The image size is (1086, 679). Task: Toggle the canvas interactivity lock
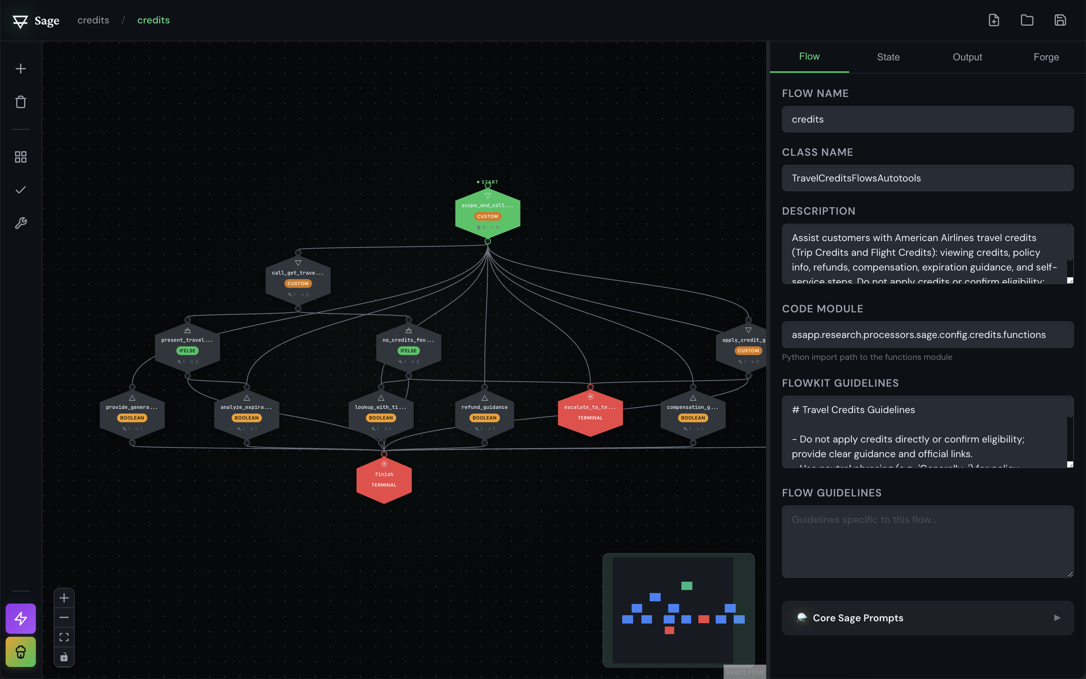click(x=64, y=657)
